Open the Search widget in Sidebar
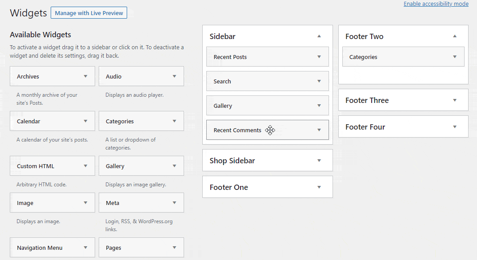Viewport: 477px width, 260px height. [319, 81]
